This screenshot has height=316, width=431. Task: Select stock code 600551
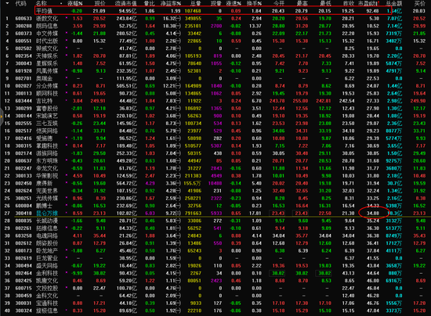[x=24, y=41]
